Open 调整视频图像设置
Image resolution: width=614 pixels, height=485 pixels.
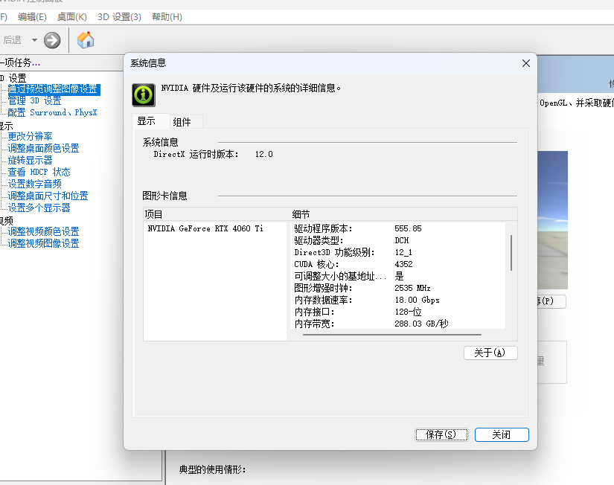[43, 243]
